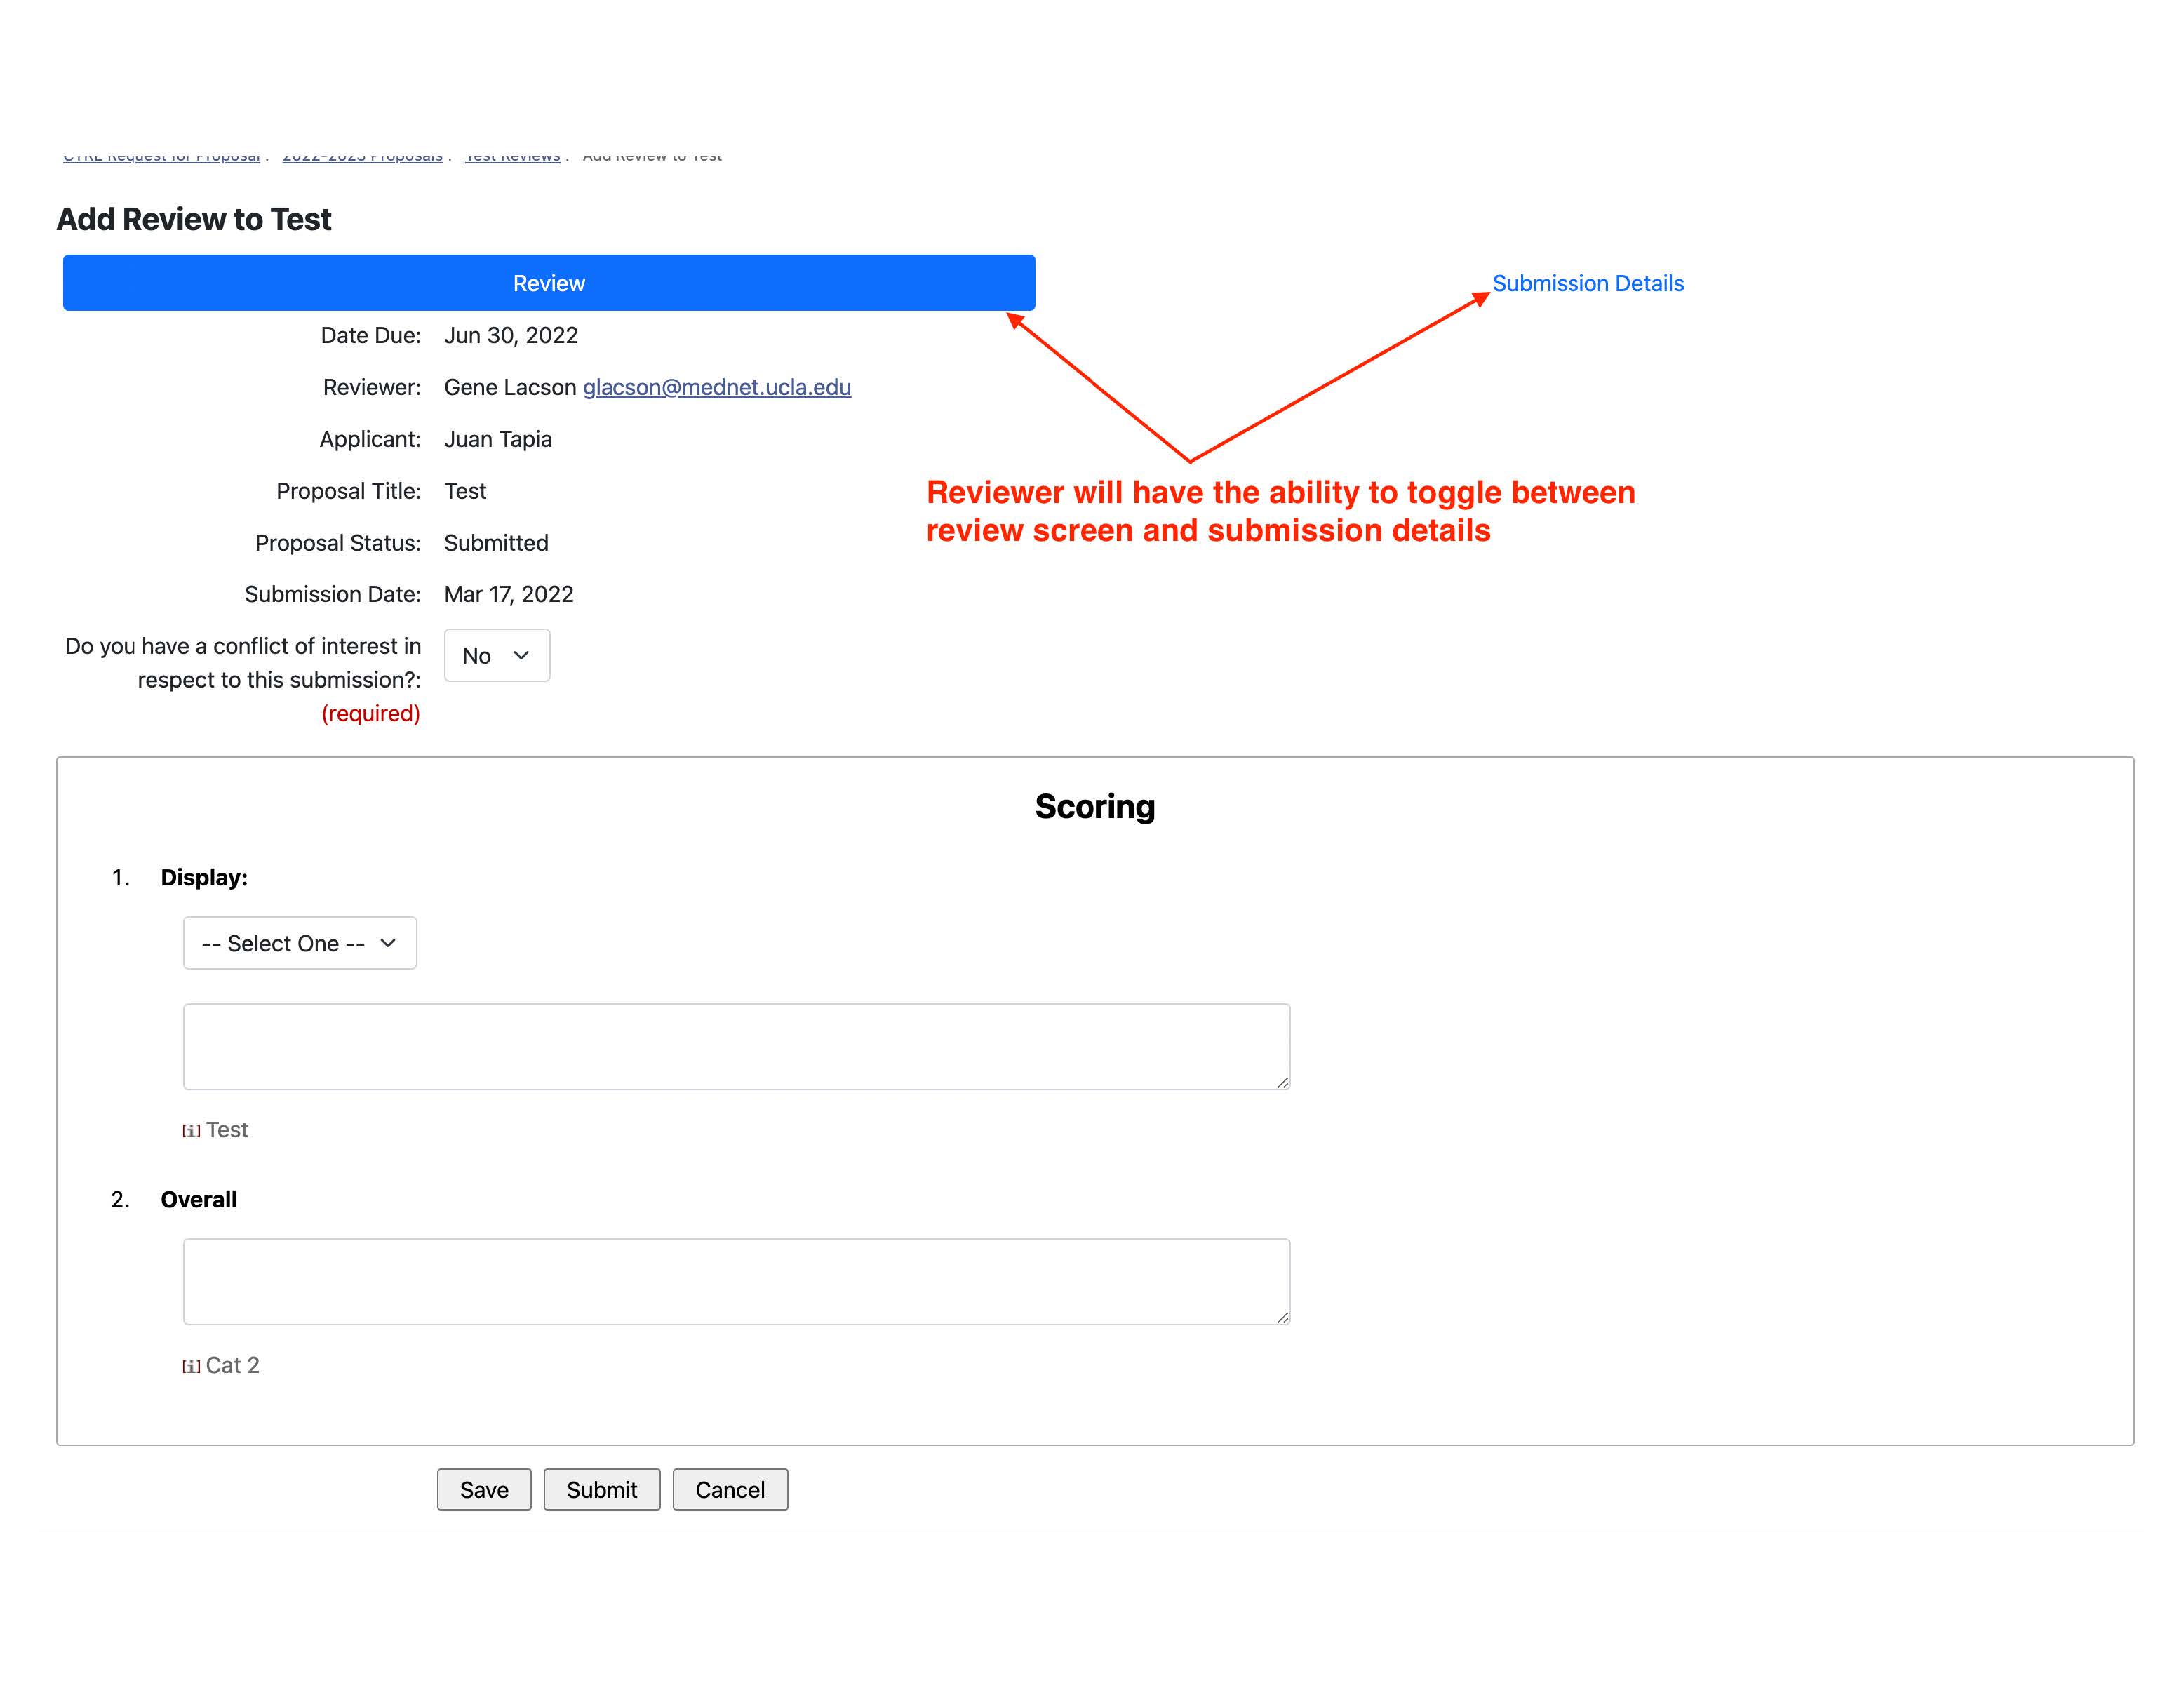This screenshot has height=1688, width=2184.
Task: Click the info icon next to Cat 2
Action: pos(191,1366)
